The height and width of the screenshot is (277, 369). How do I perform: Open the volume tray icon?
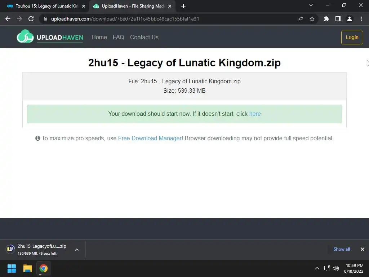(336, 268)
